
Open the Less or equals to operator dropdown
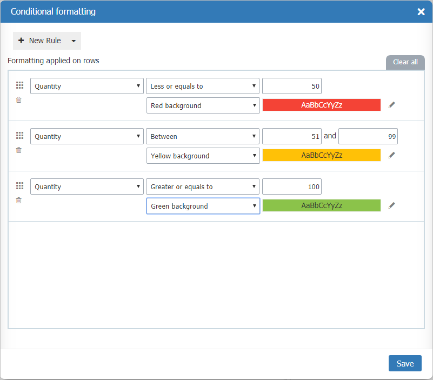pos(203,86)
